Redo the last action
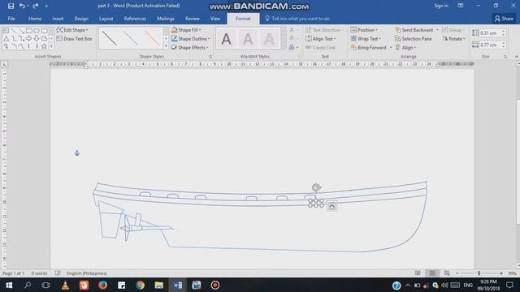The height and width of the screenshot is (292, 520). [x=35, y=6]
